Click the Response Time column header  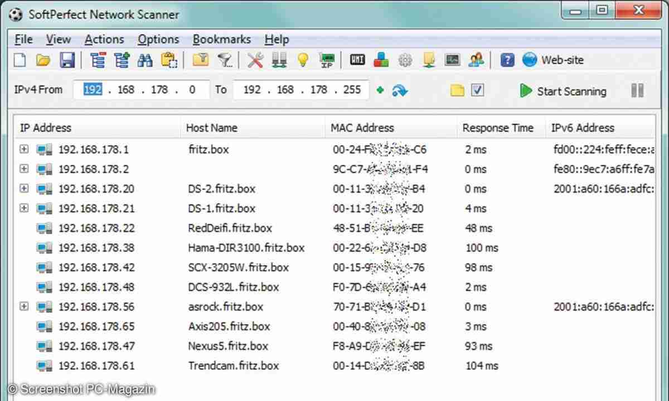coord(498,128)
